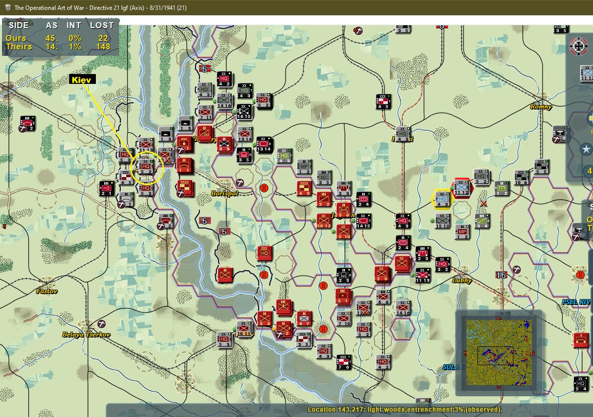Select the green HQ 4-3 counter

(x=284, y=156)
